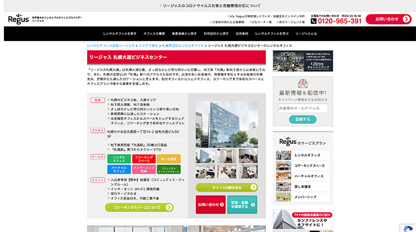Open TKP conference room banner
This screenshot has height=232, width=416.
click(x=303, y=220)
